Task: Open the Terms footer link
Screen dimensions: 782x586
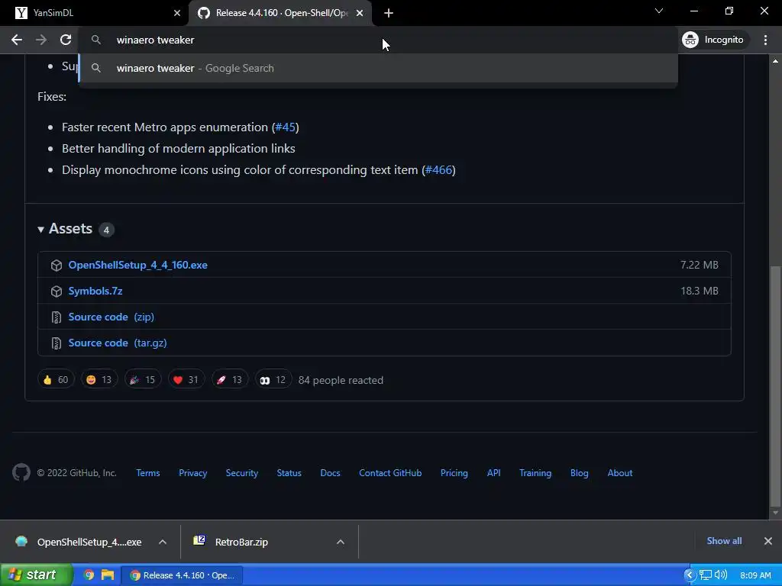Action: pyautogui.click(x=148, y=473)
